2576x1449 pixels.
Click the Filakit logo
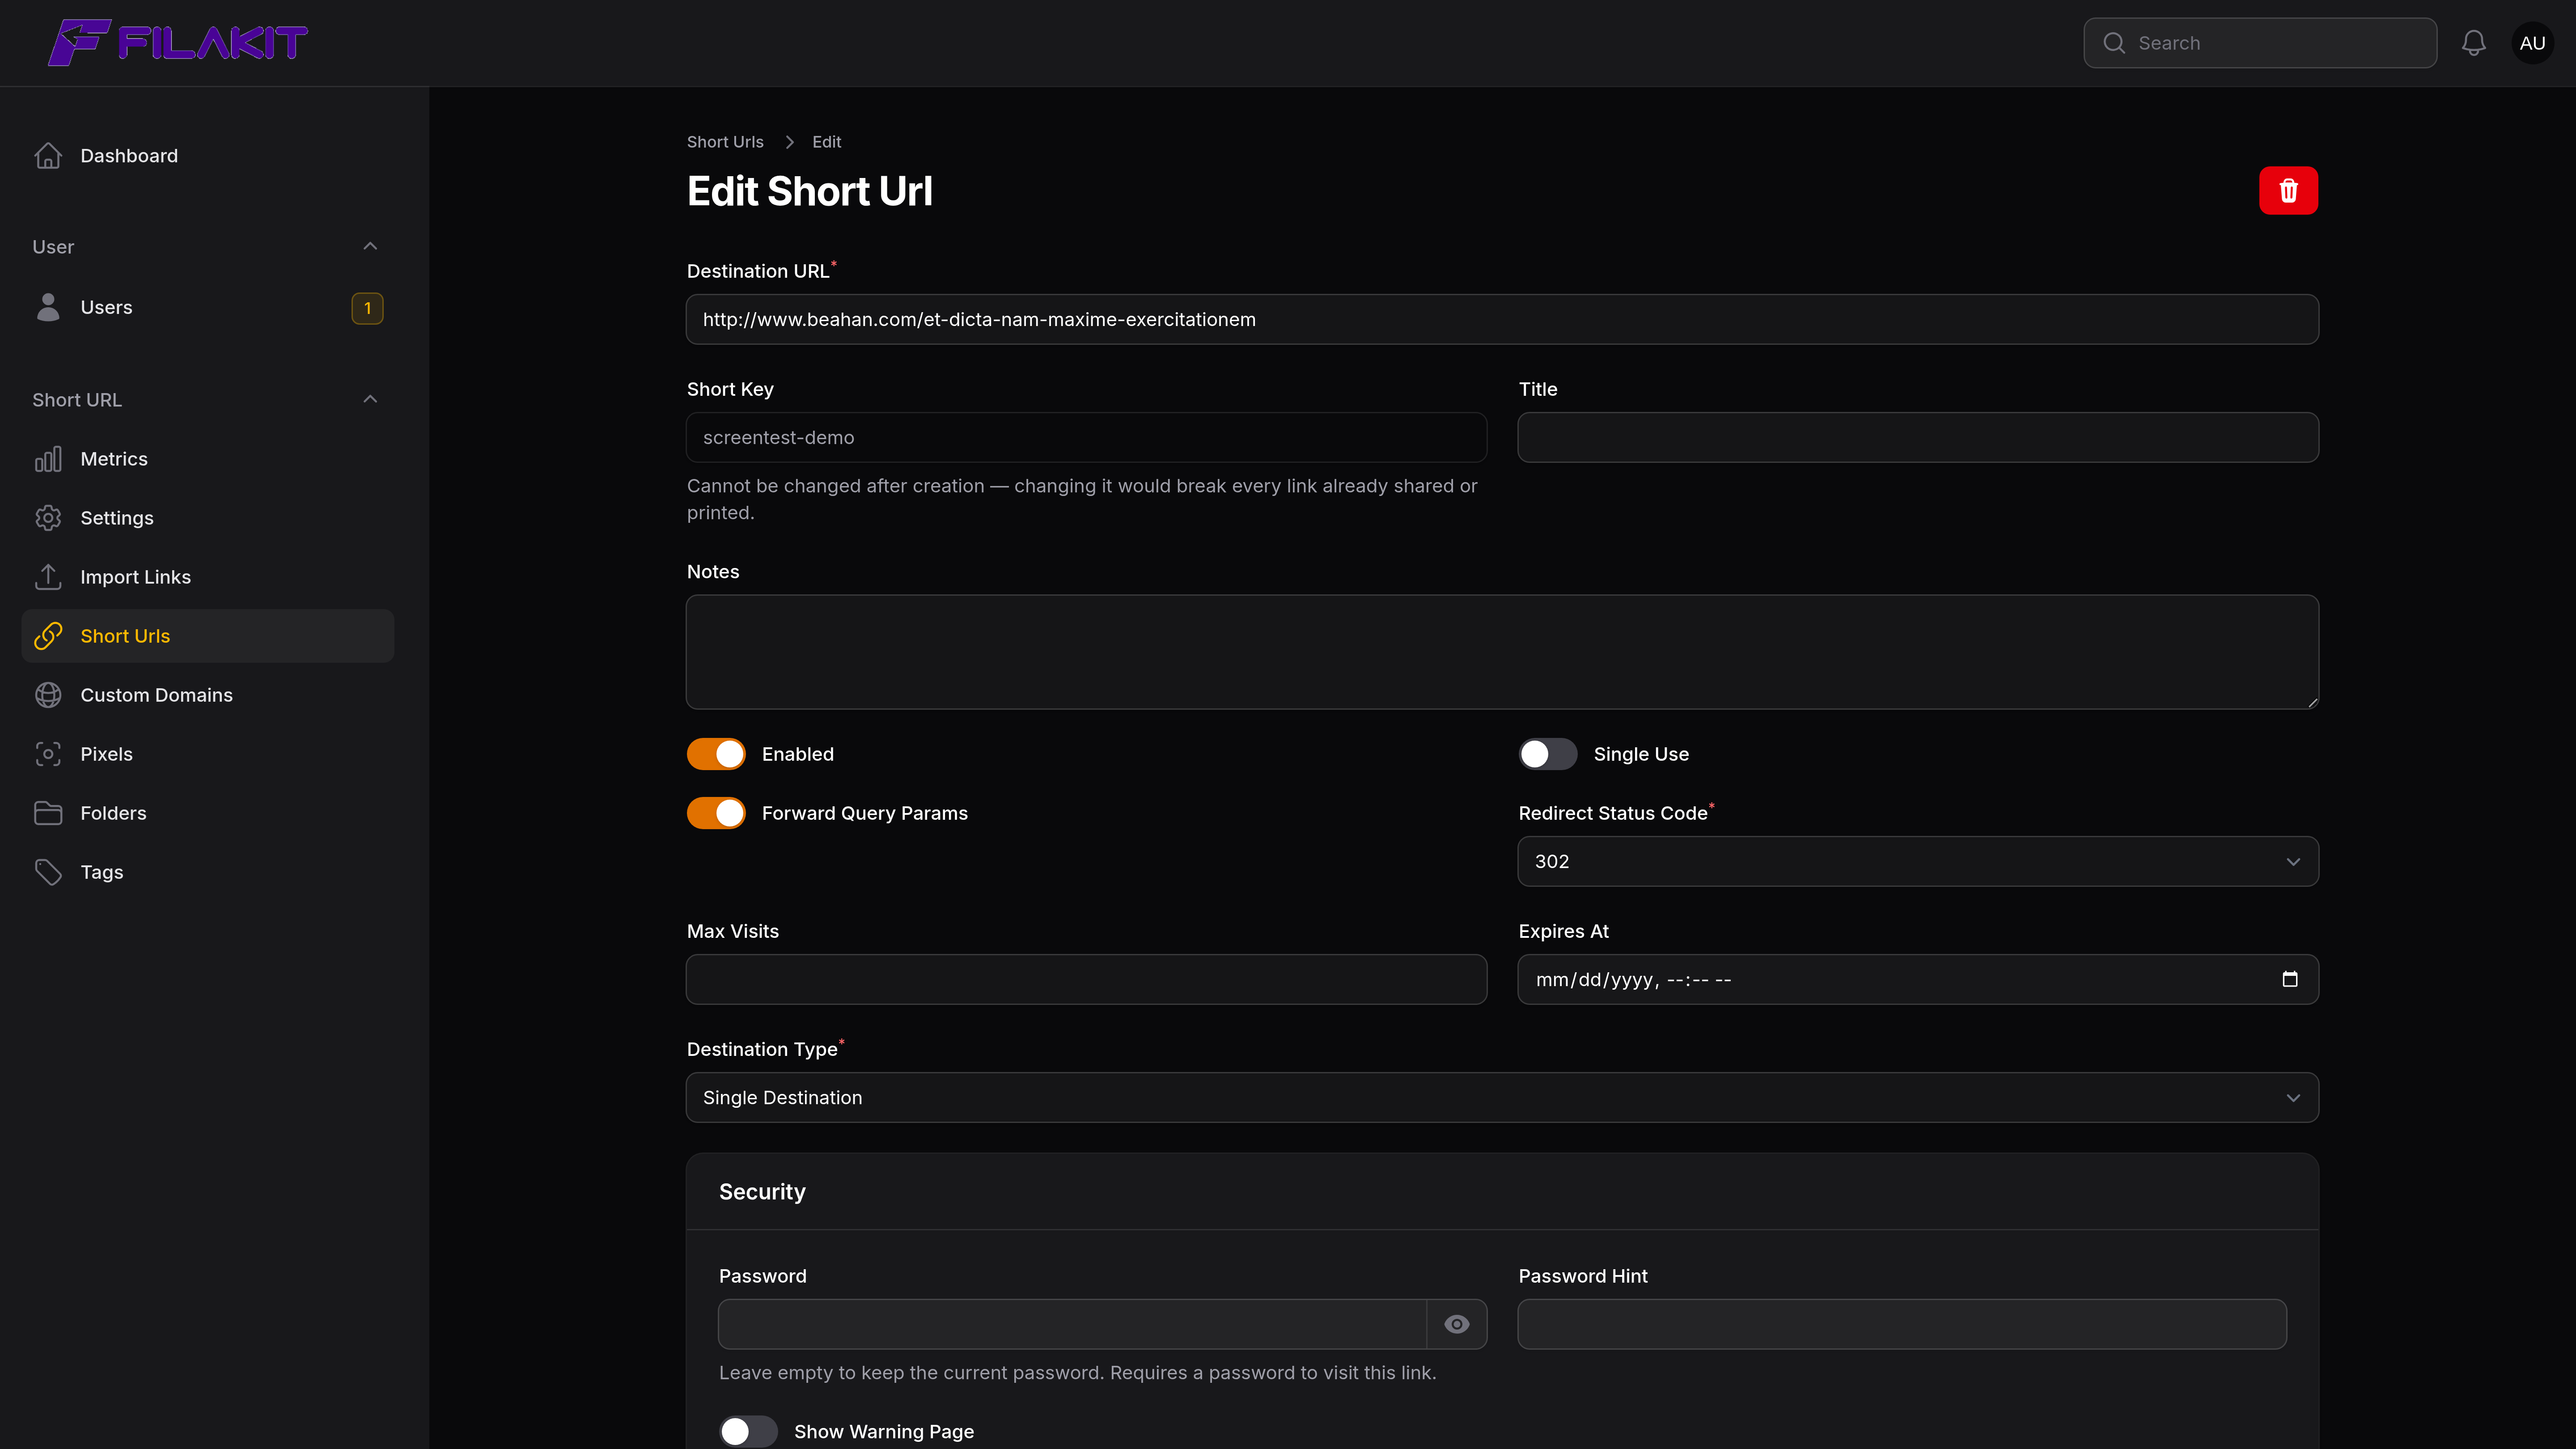[178, 43]
